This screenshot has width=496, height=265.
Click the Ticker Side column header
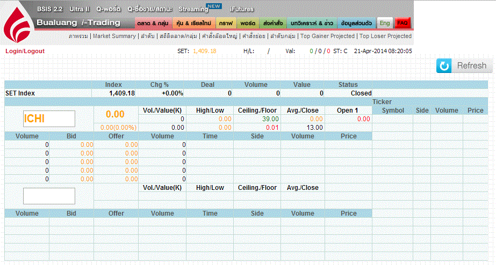tap(422, 111)
